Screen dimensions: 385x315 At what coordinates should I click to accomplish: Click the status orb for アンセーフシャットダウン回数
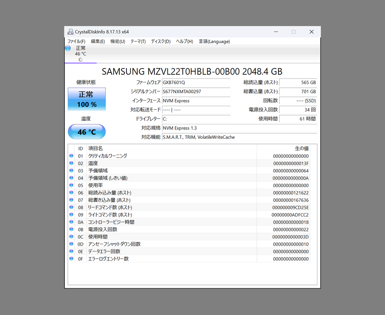point(71,244)
